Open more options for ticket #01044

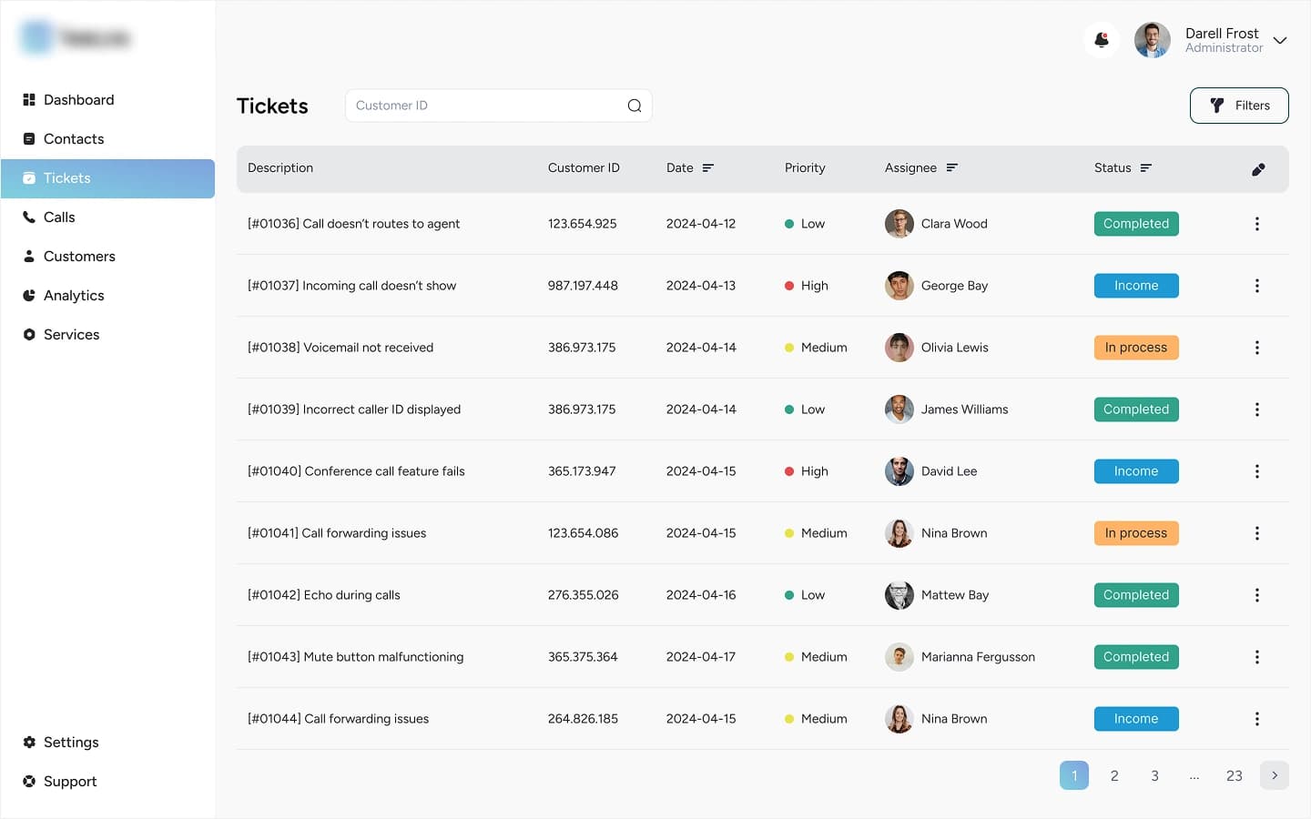1257,719
